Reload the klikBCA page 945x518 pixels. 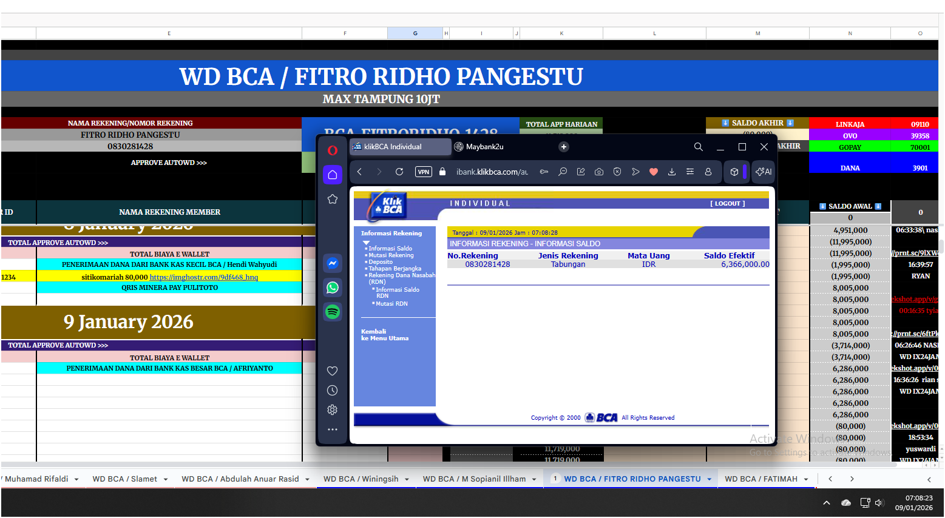399,172
